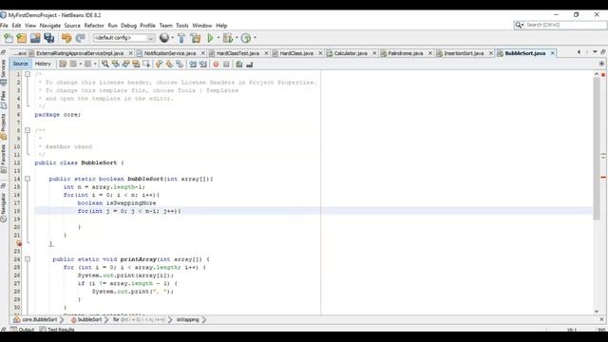Click the Debug Project icon

tap(228, 38)
